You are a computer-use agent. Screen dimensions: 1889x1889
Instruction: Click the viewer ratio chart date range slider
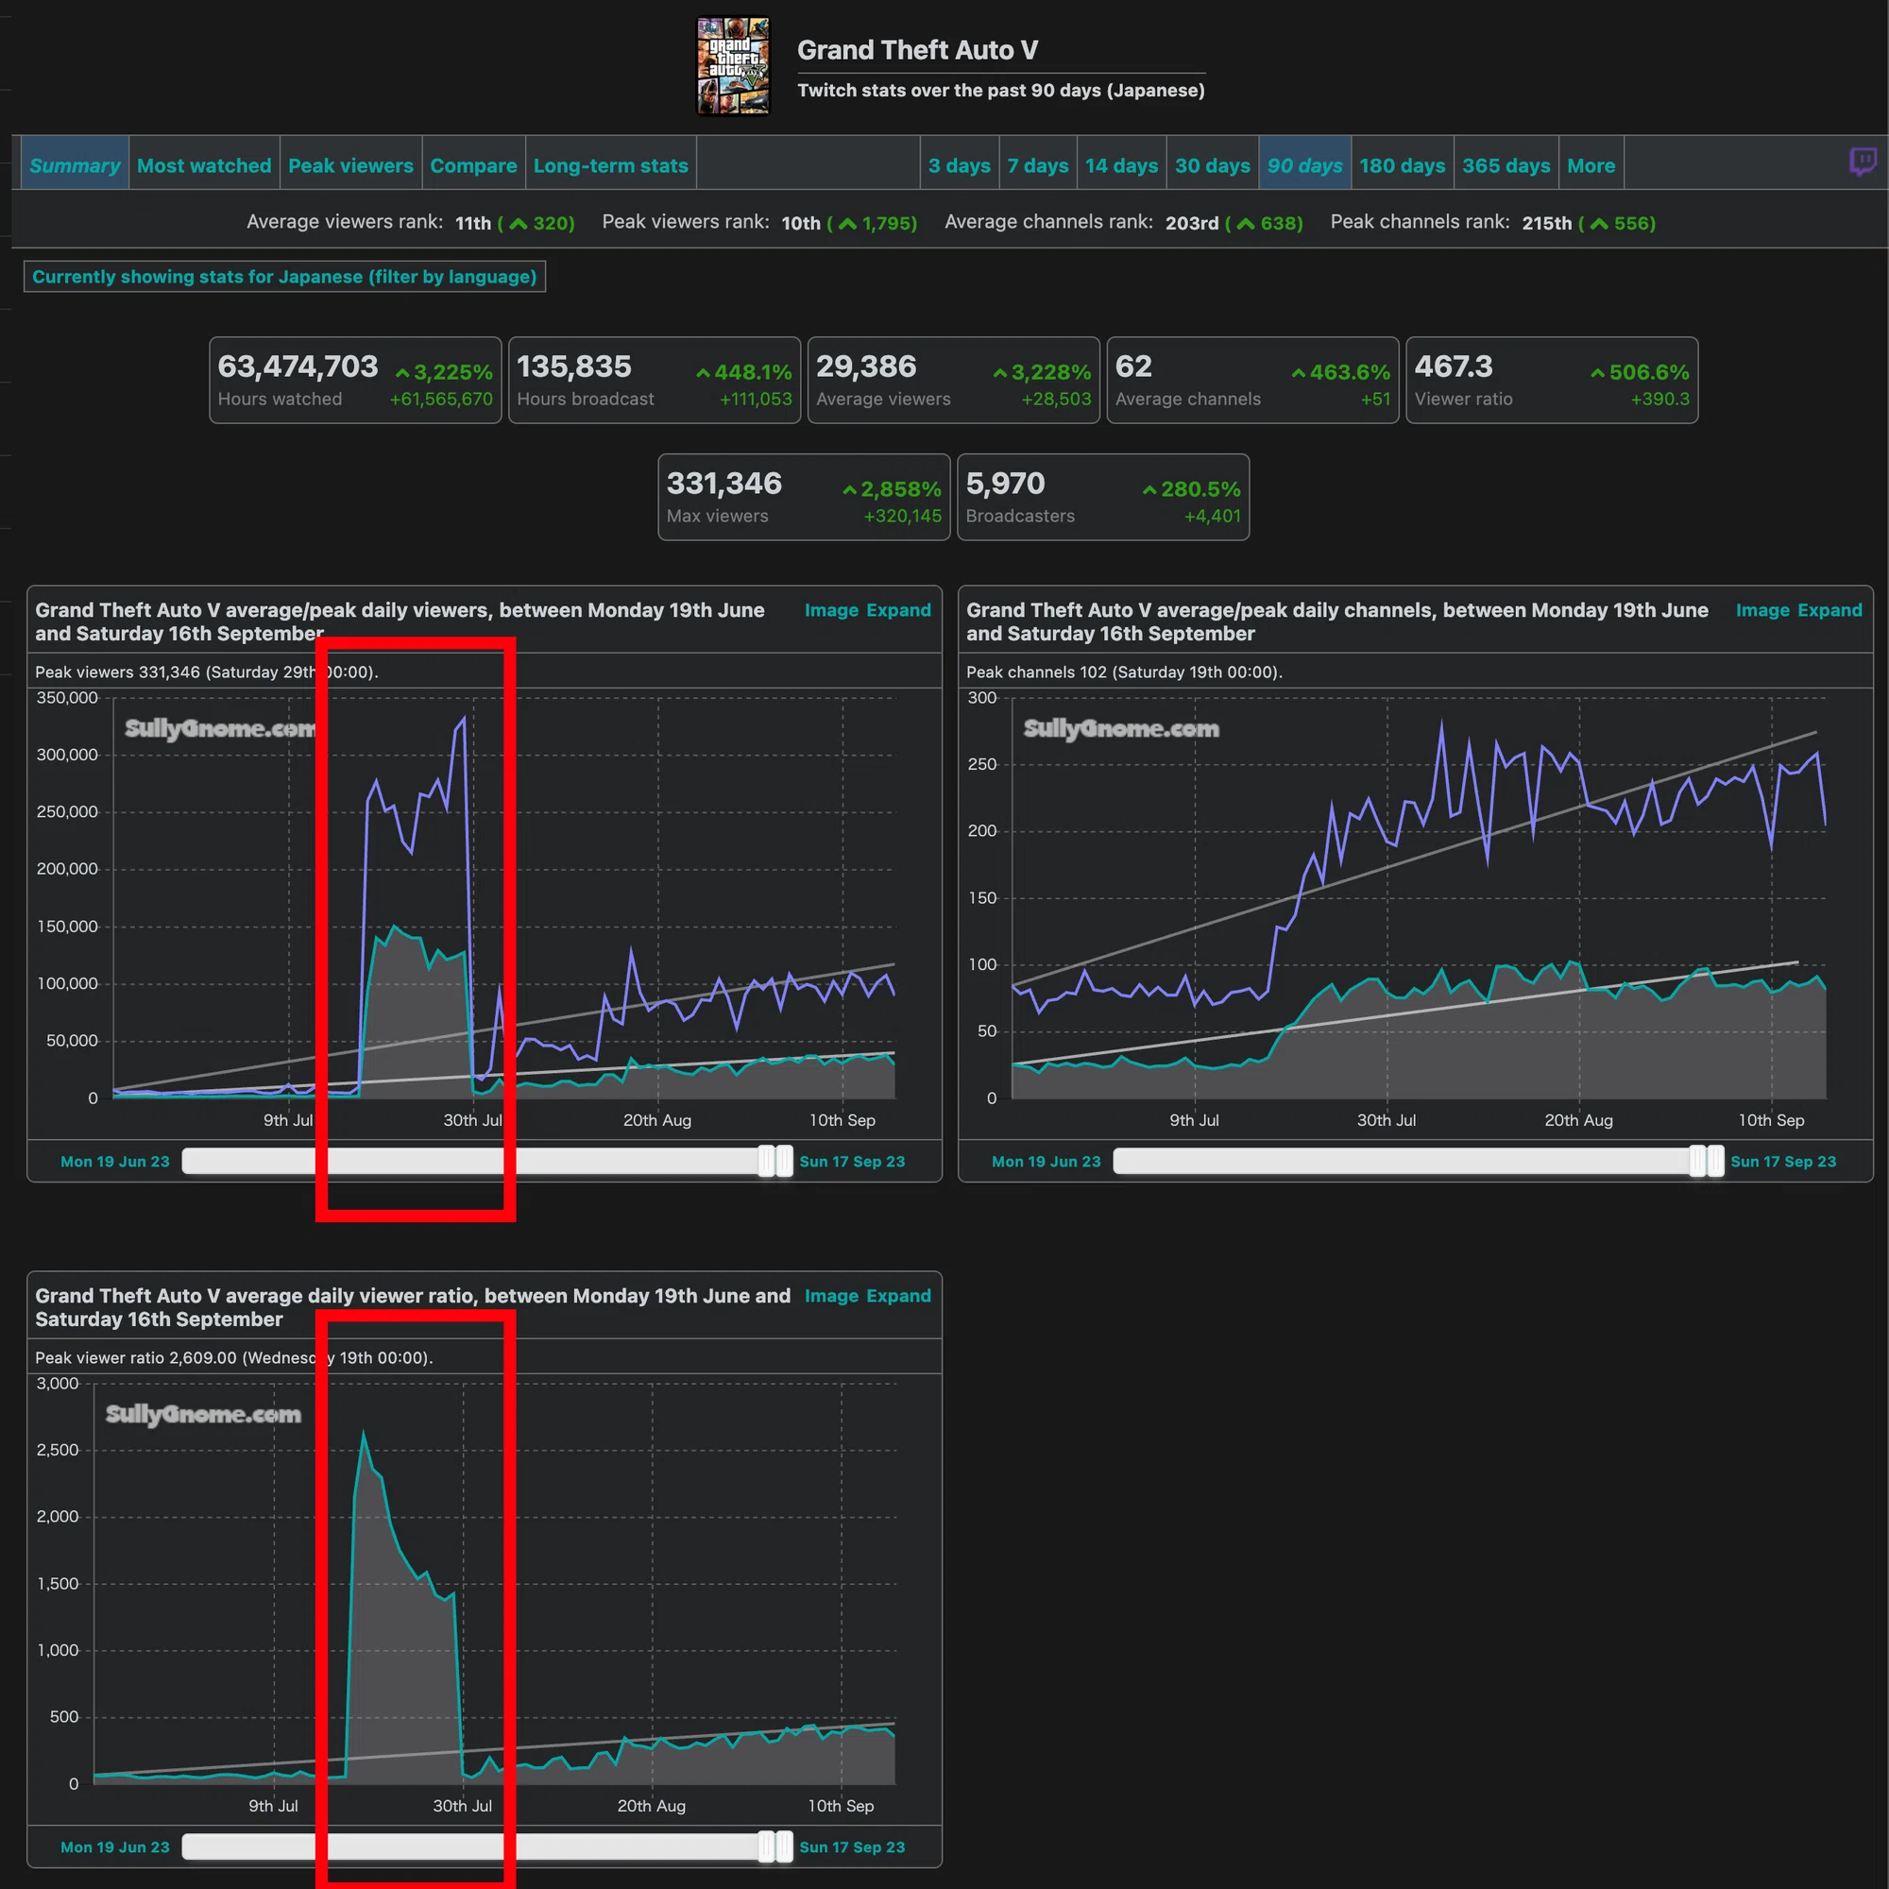(487, 1846)
